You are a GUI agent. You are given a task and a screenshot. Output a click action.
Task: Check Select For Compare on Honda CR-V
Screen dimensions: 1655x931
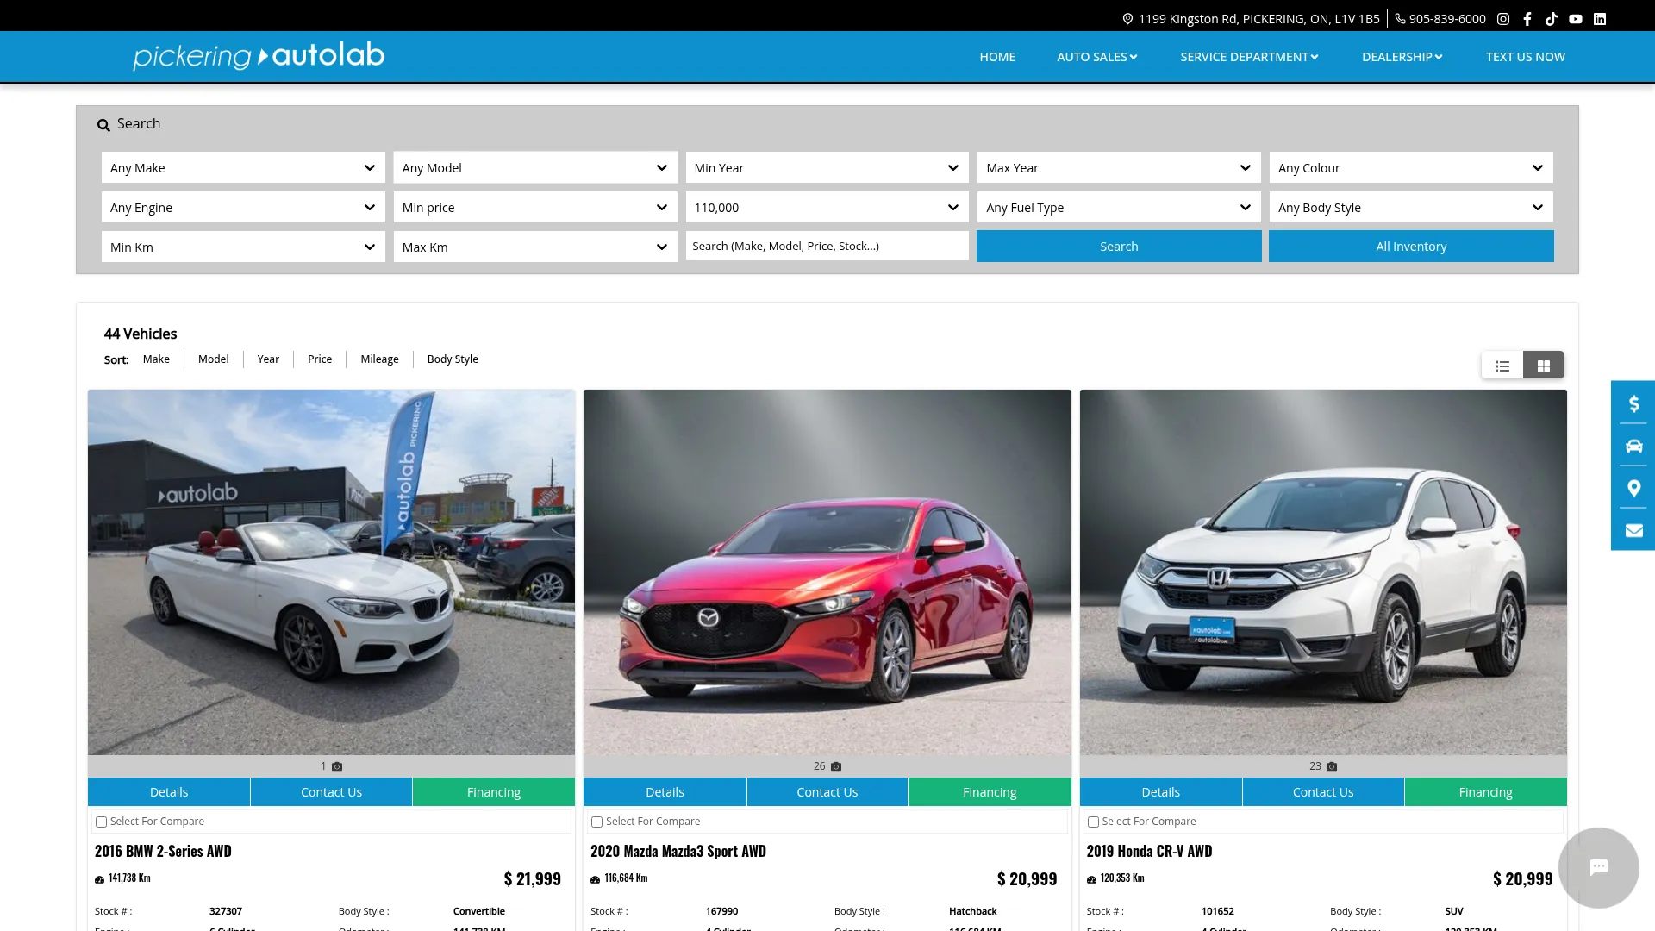tap(1093, 822)
